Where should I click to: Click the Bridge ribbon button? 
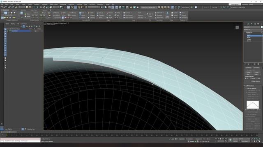pos(118,13)
